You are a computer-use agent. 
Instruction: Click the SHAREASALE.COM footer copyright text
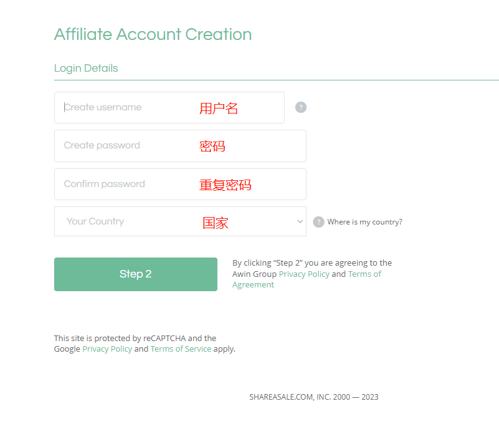(314, 397)
